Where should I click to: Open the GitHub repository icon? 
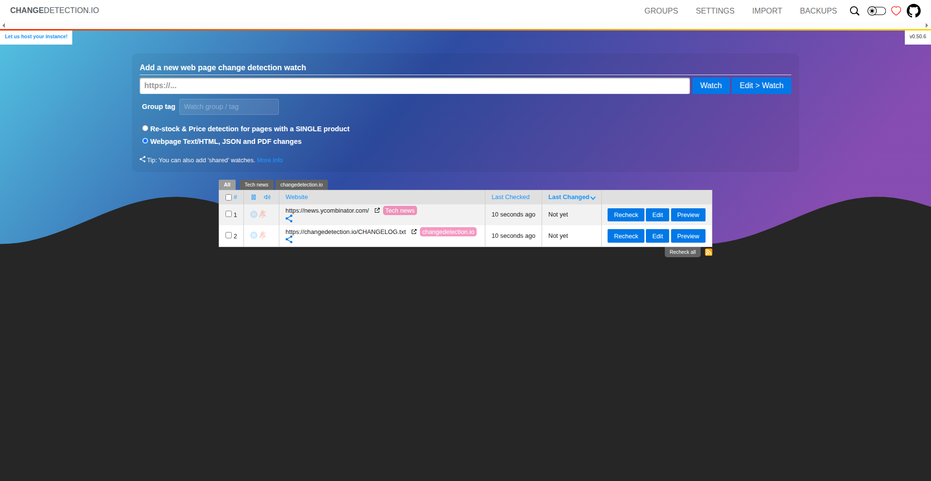[x=914, y=11]
